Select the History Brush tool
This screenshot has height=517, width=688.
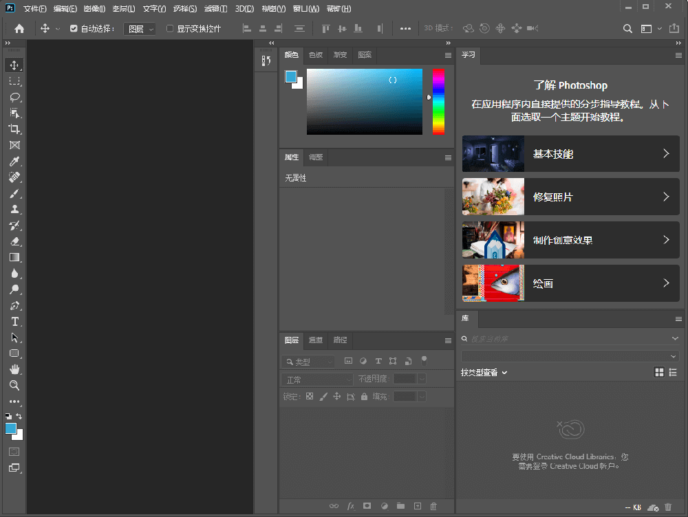(x=14, y=225)
